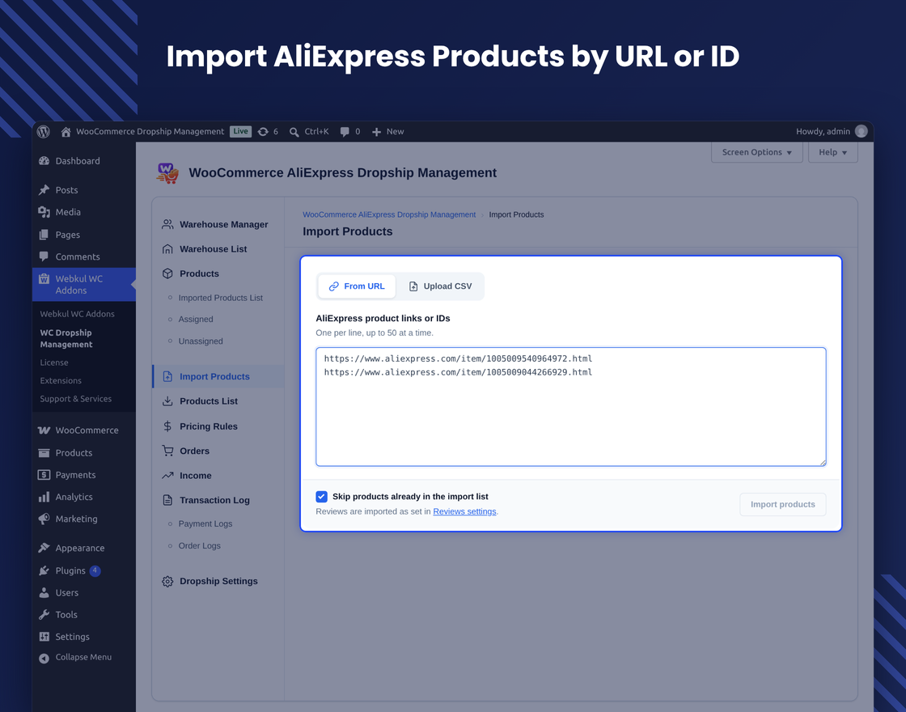
Task: Click the plugin logo beside page title
Action: click(x=167, y=173)
